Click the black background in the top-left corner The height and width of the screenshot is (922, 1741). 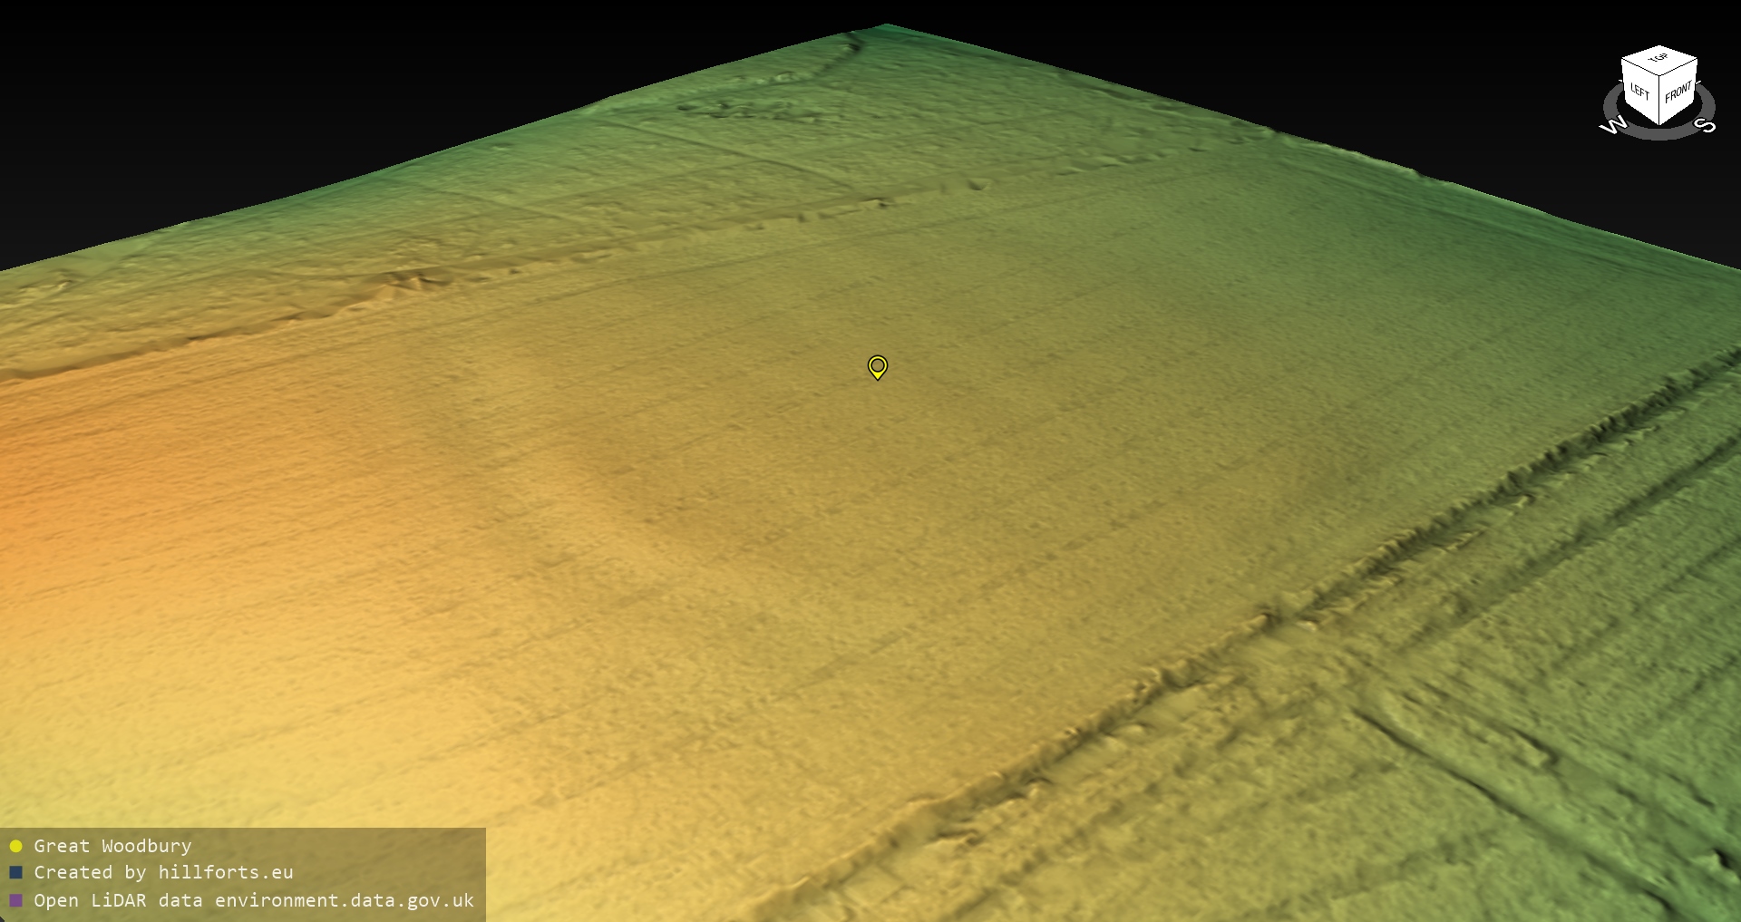(136, 73)
